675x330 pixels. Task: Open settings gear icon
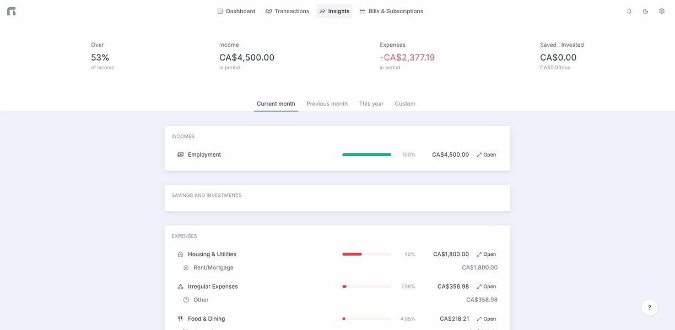[x=662, y=11]
